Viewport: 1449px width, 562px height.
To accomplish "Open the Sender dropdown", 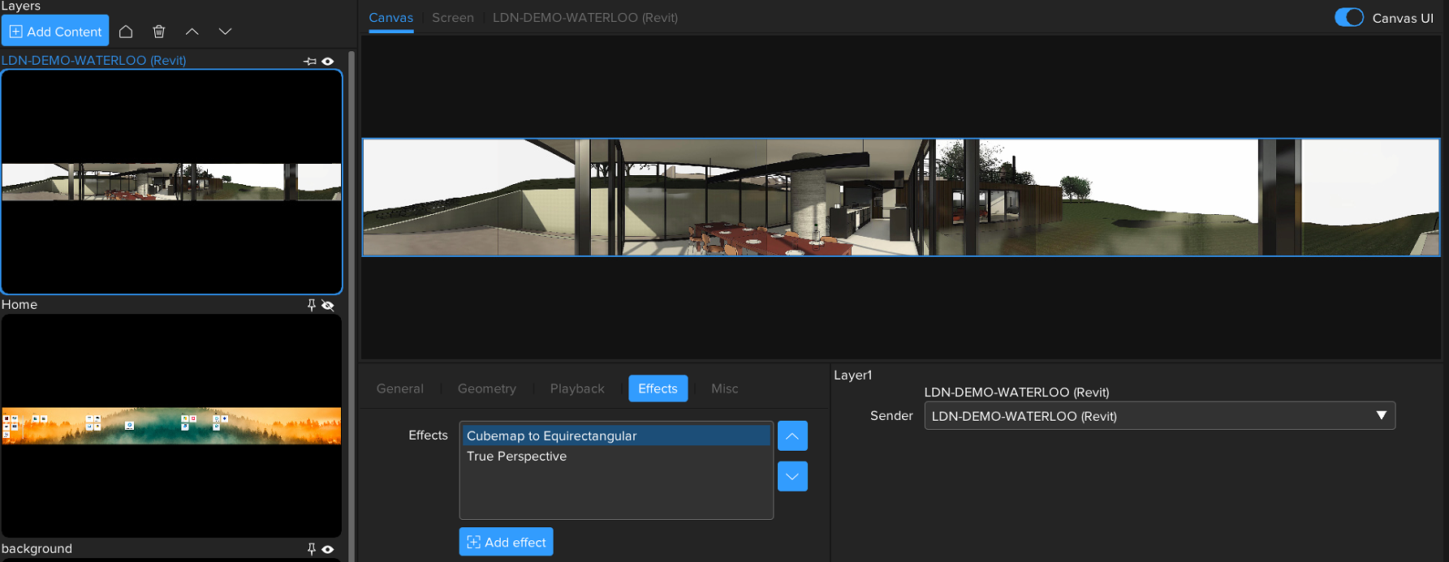I will [1159, 416].
